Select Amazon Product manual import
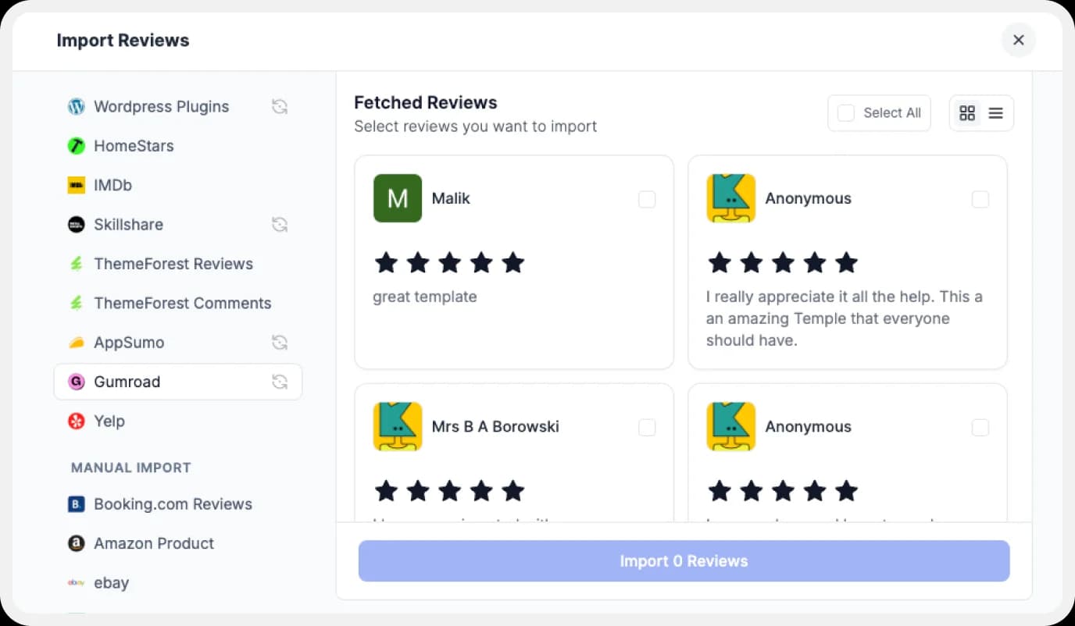Viewport: 1075px width, 626px height. pos(154,543)
